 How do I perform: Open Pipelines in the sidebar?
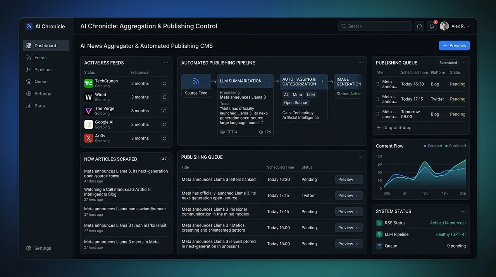[x=39, y=69]
